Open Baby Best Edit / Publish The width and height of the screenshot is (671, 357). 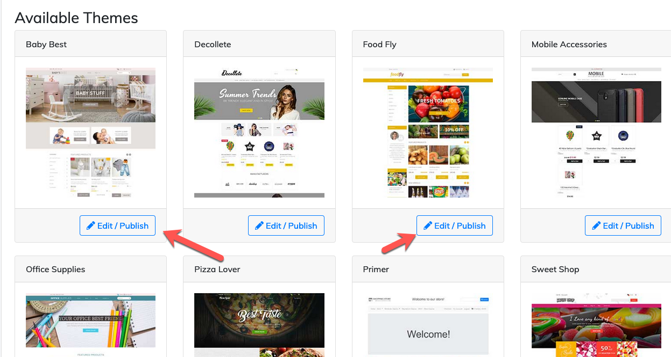[x=117, y=225]
